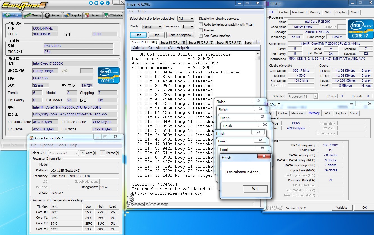Open the Smart tab in EasyTune6
374x235 pixels.
92,15
